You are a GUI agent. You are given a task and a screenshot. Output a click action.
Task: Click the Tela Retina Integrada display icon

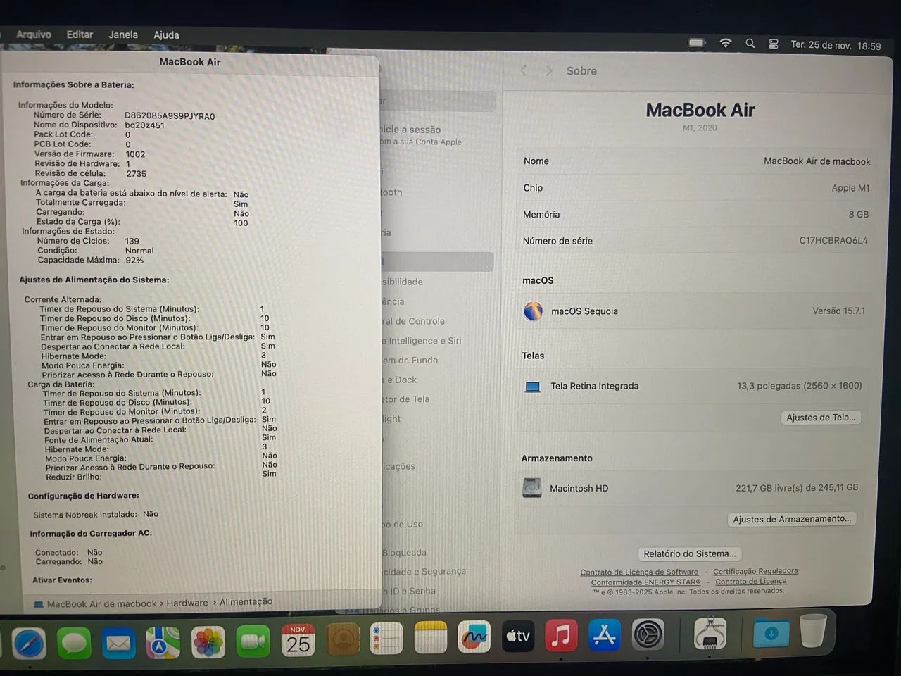pyautogui.click(x=533, y=387)
